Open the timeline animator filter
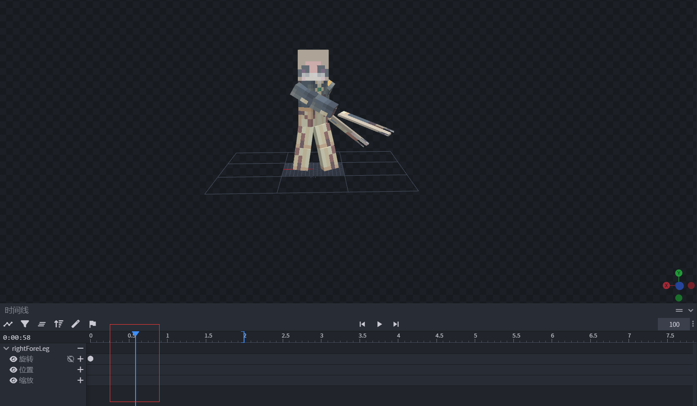 pos(25,324)
